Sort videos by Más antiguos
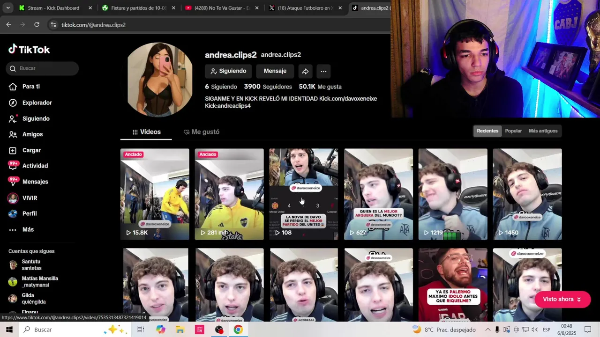The width and height of the screenshot is (600, 337). click(543, 131)
